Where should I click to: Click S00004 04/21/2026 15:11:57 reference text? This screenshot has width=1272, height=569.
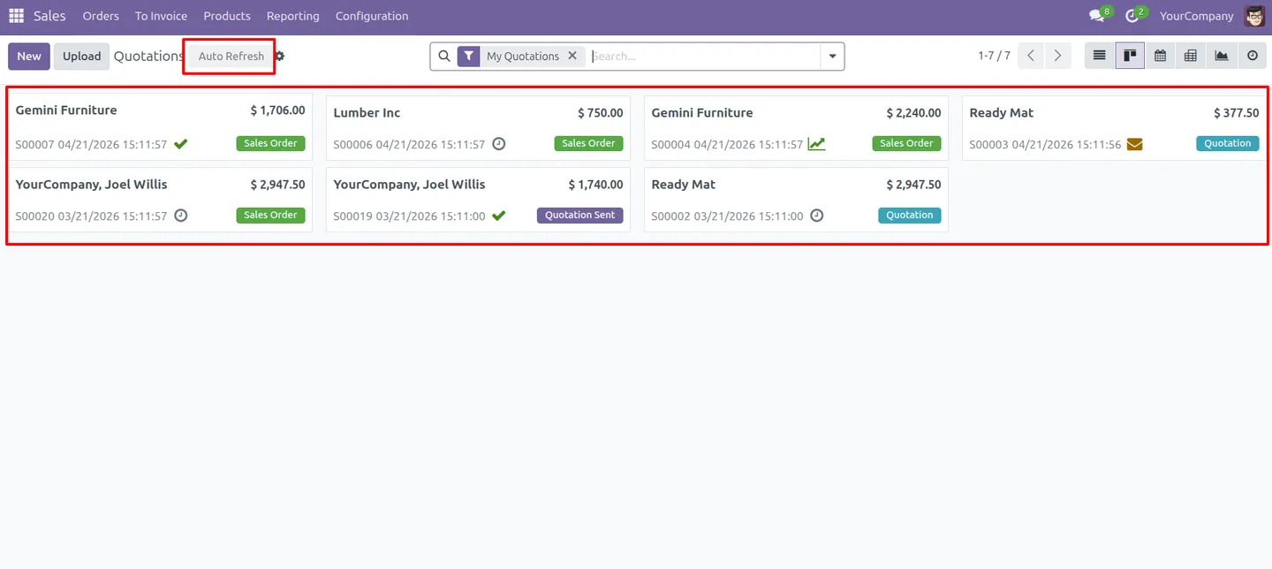[727, 144]
